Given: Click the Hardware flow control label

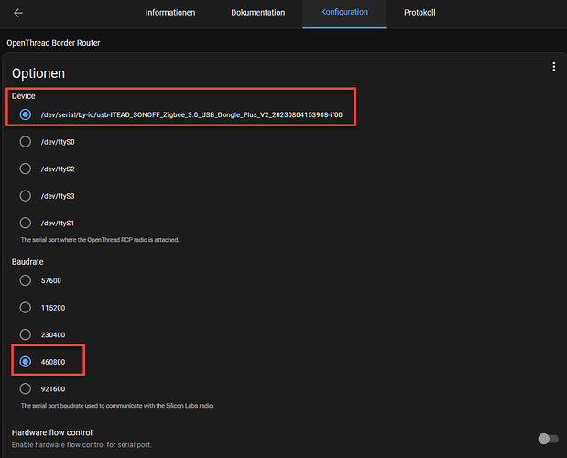Looking at the screenshot, I should (52, 432).
